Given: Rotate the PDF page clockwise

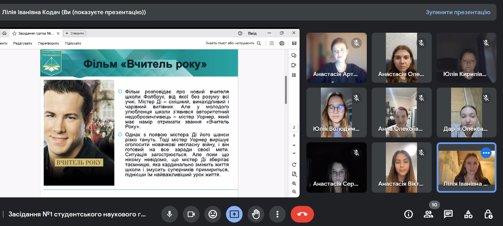Looking at the screenshot, I should 294,165.
